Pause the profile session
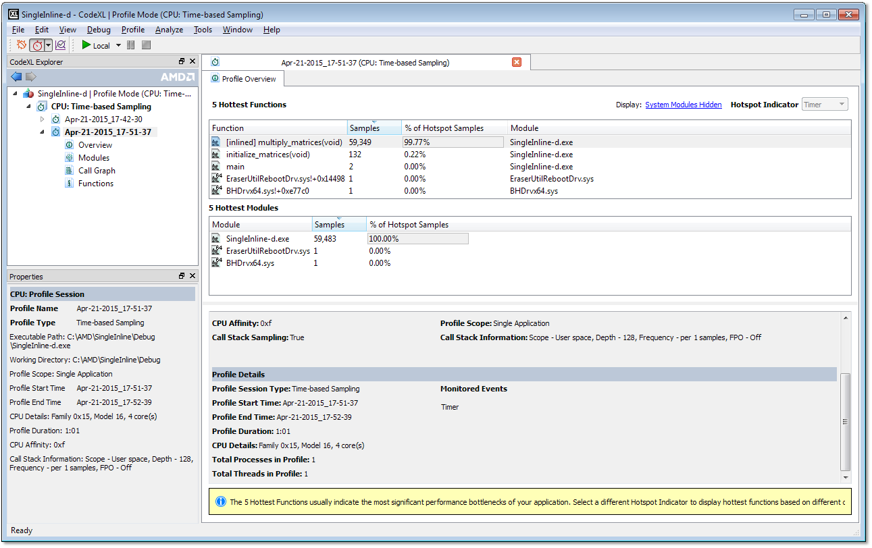 pos(131,45)
